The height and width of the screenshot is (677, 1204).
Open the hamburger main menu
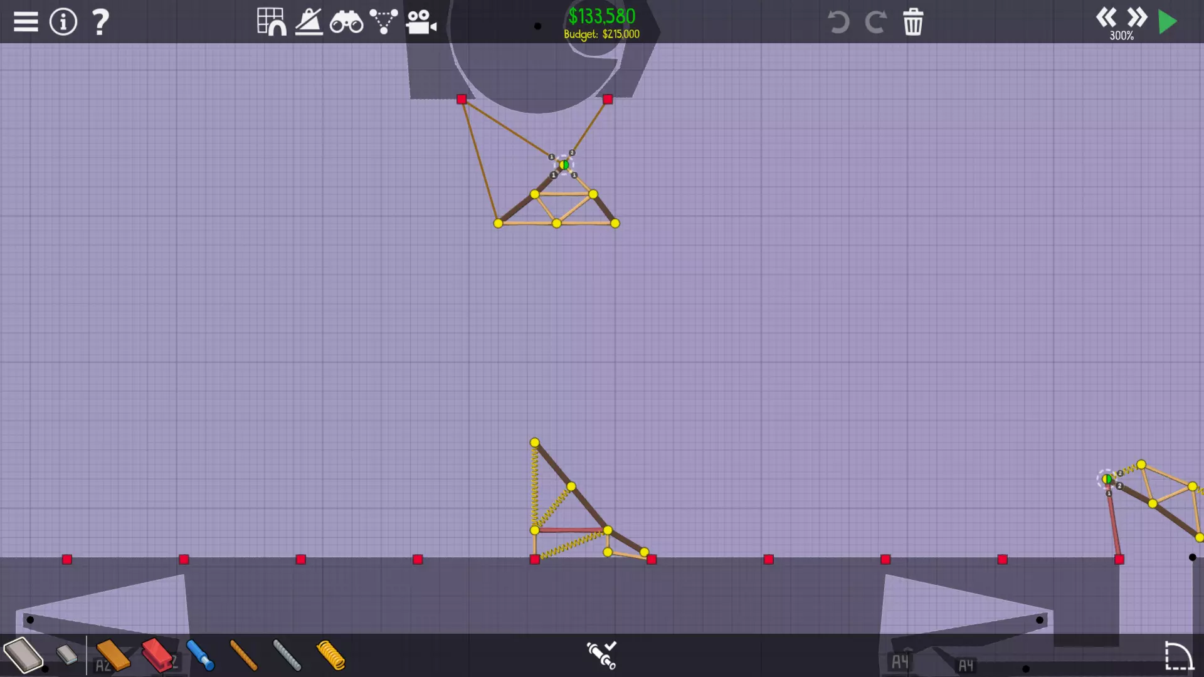(x=26, y=22)
